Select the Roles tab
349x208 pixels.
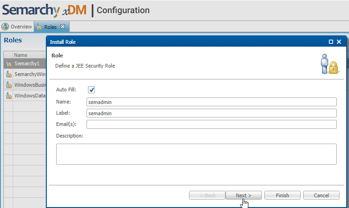50,27
